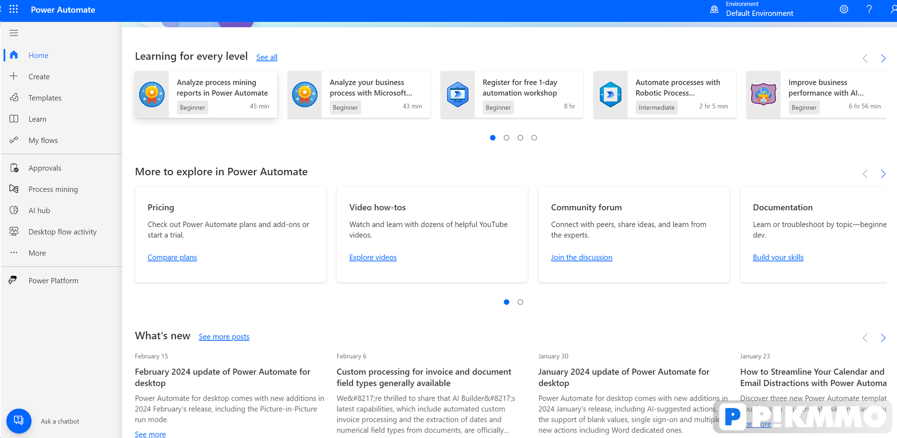
Task: Click the Templates icon in sidebar
Action: click(14, 97)
